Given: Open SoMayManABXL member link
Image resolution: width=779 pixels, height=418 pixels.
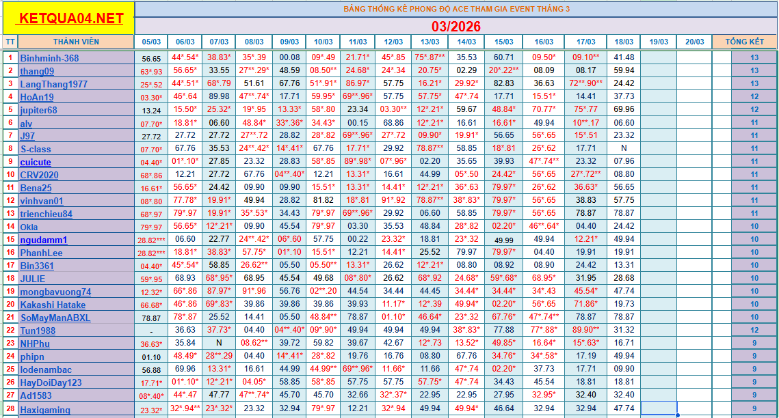Looking at the screenshot, I should (x=55, y=318).
